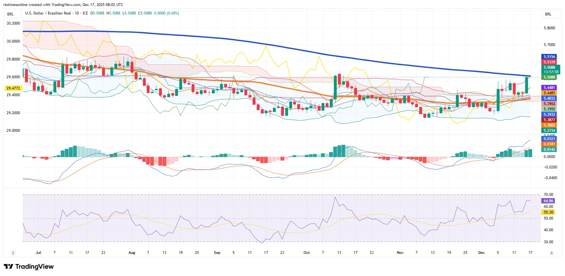Image resolution: width=565 pixels, height=276 pixels.
Task: Click the 5.8000 tick on right price axis
Action: (549, 28)
